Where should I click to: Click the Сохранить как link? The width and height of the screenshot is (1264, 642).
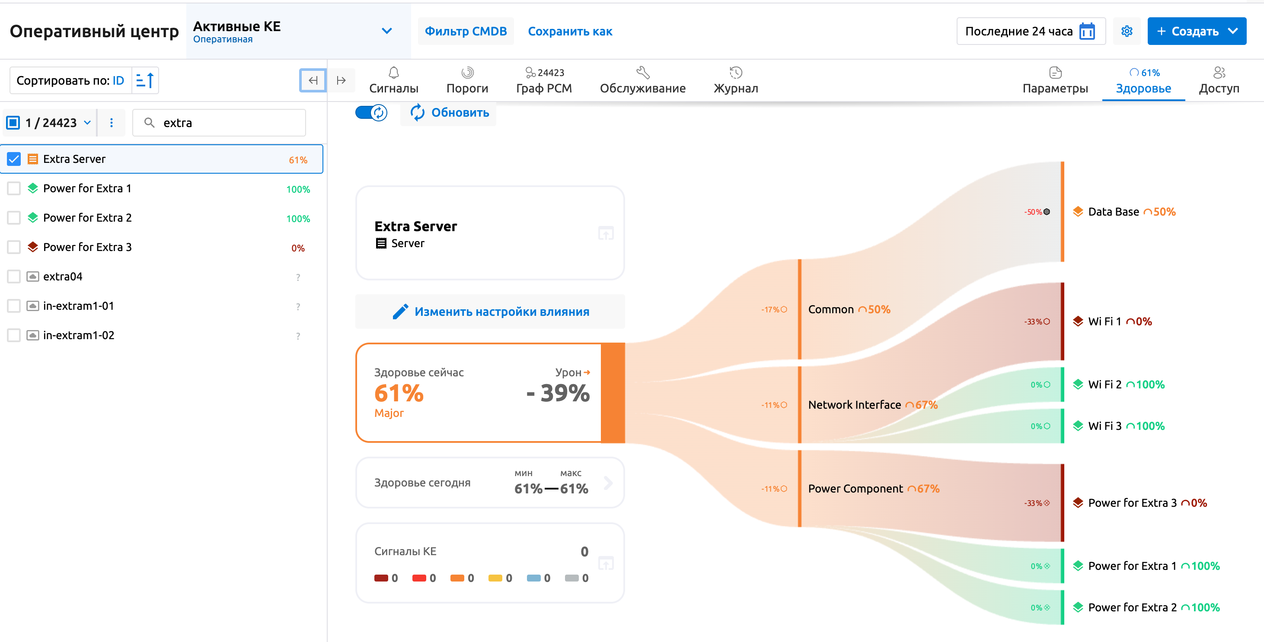point(570,32)
